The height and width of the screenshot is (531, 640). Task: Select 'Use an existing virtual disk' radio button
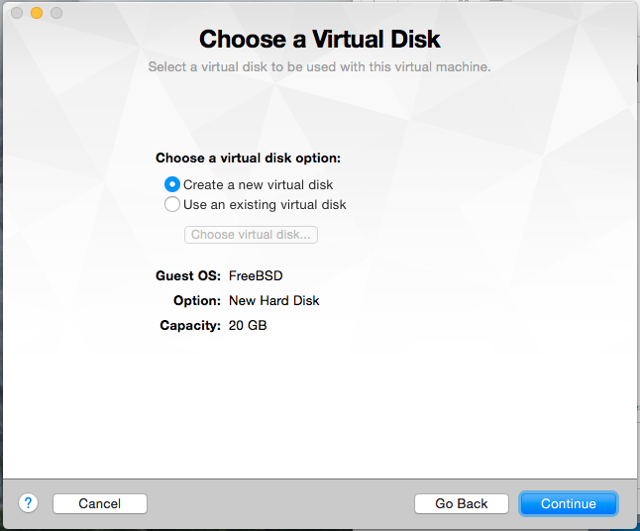pyautogui.click(x=172, y=205)
